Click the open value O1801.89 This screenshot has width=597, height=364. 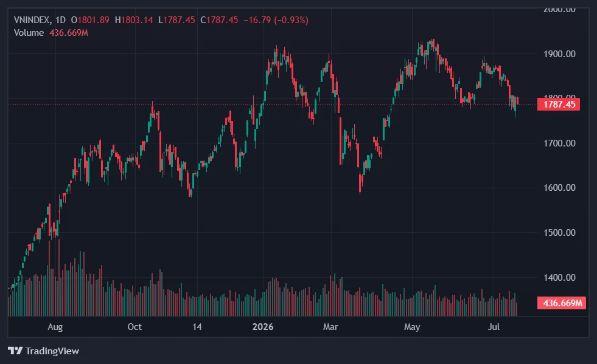tap(90, 20)
